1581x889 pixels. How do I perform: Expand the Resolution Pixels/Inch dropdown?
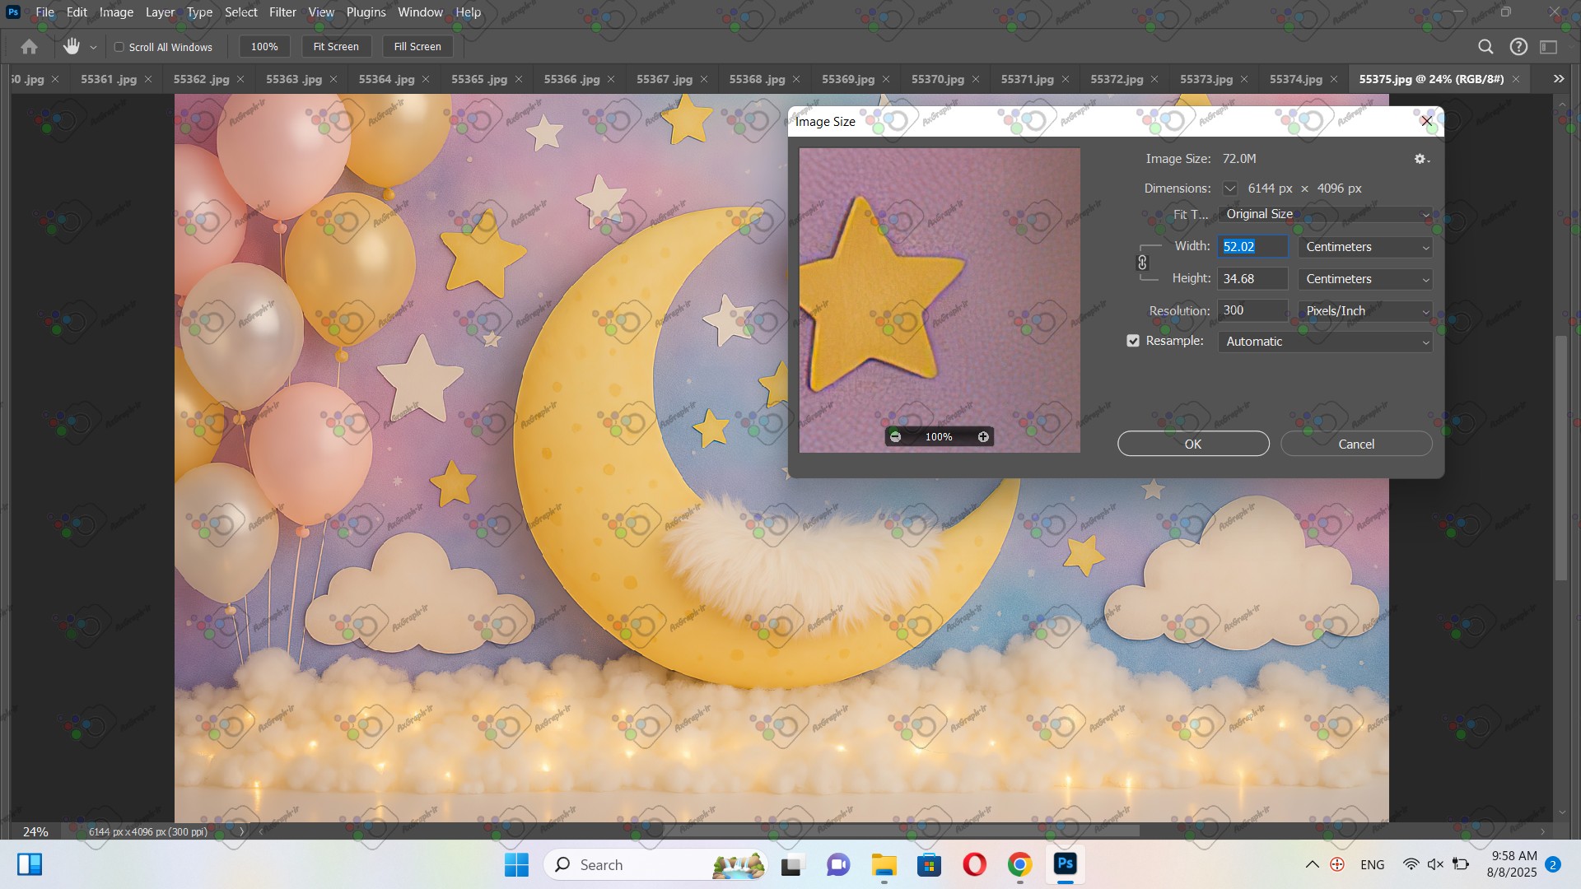click(1365, 311)
